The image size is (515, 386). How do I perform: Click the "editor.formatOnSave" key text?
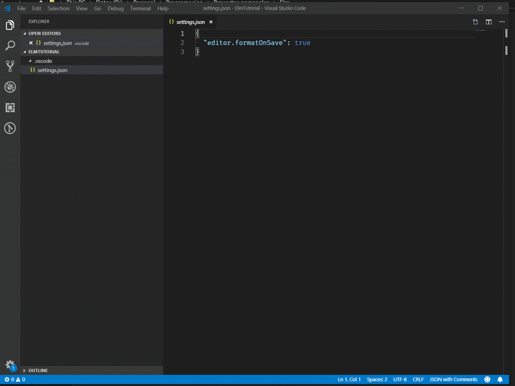pos(245,43)
